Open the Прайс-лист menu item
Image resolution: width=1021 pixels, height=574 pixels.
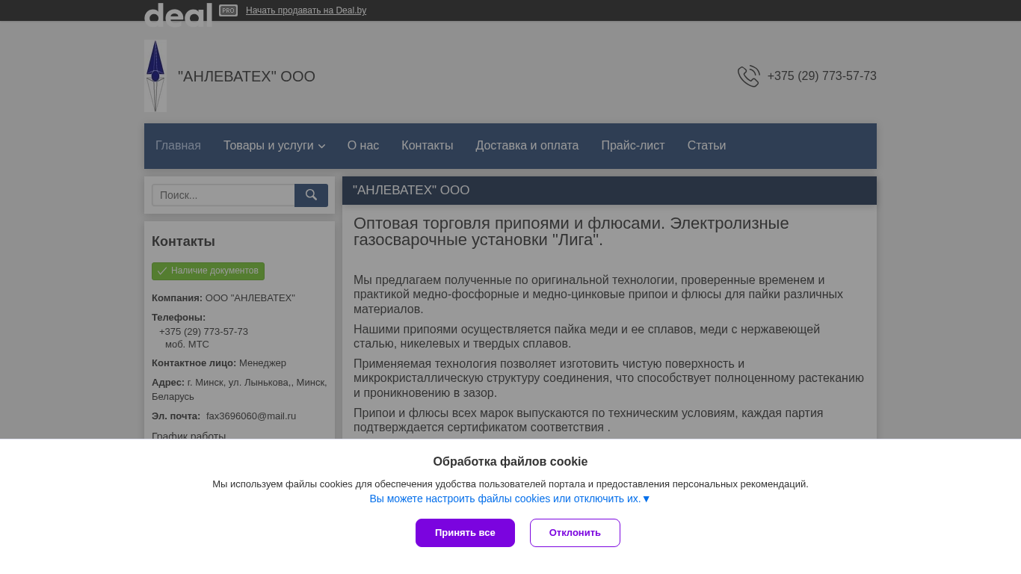633,145
